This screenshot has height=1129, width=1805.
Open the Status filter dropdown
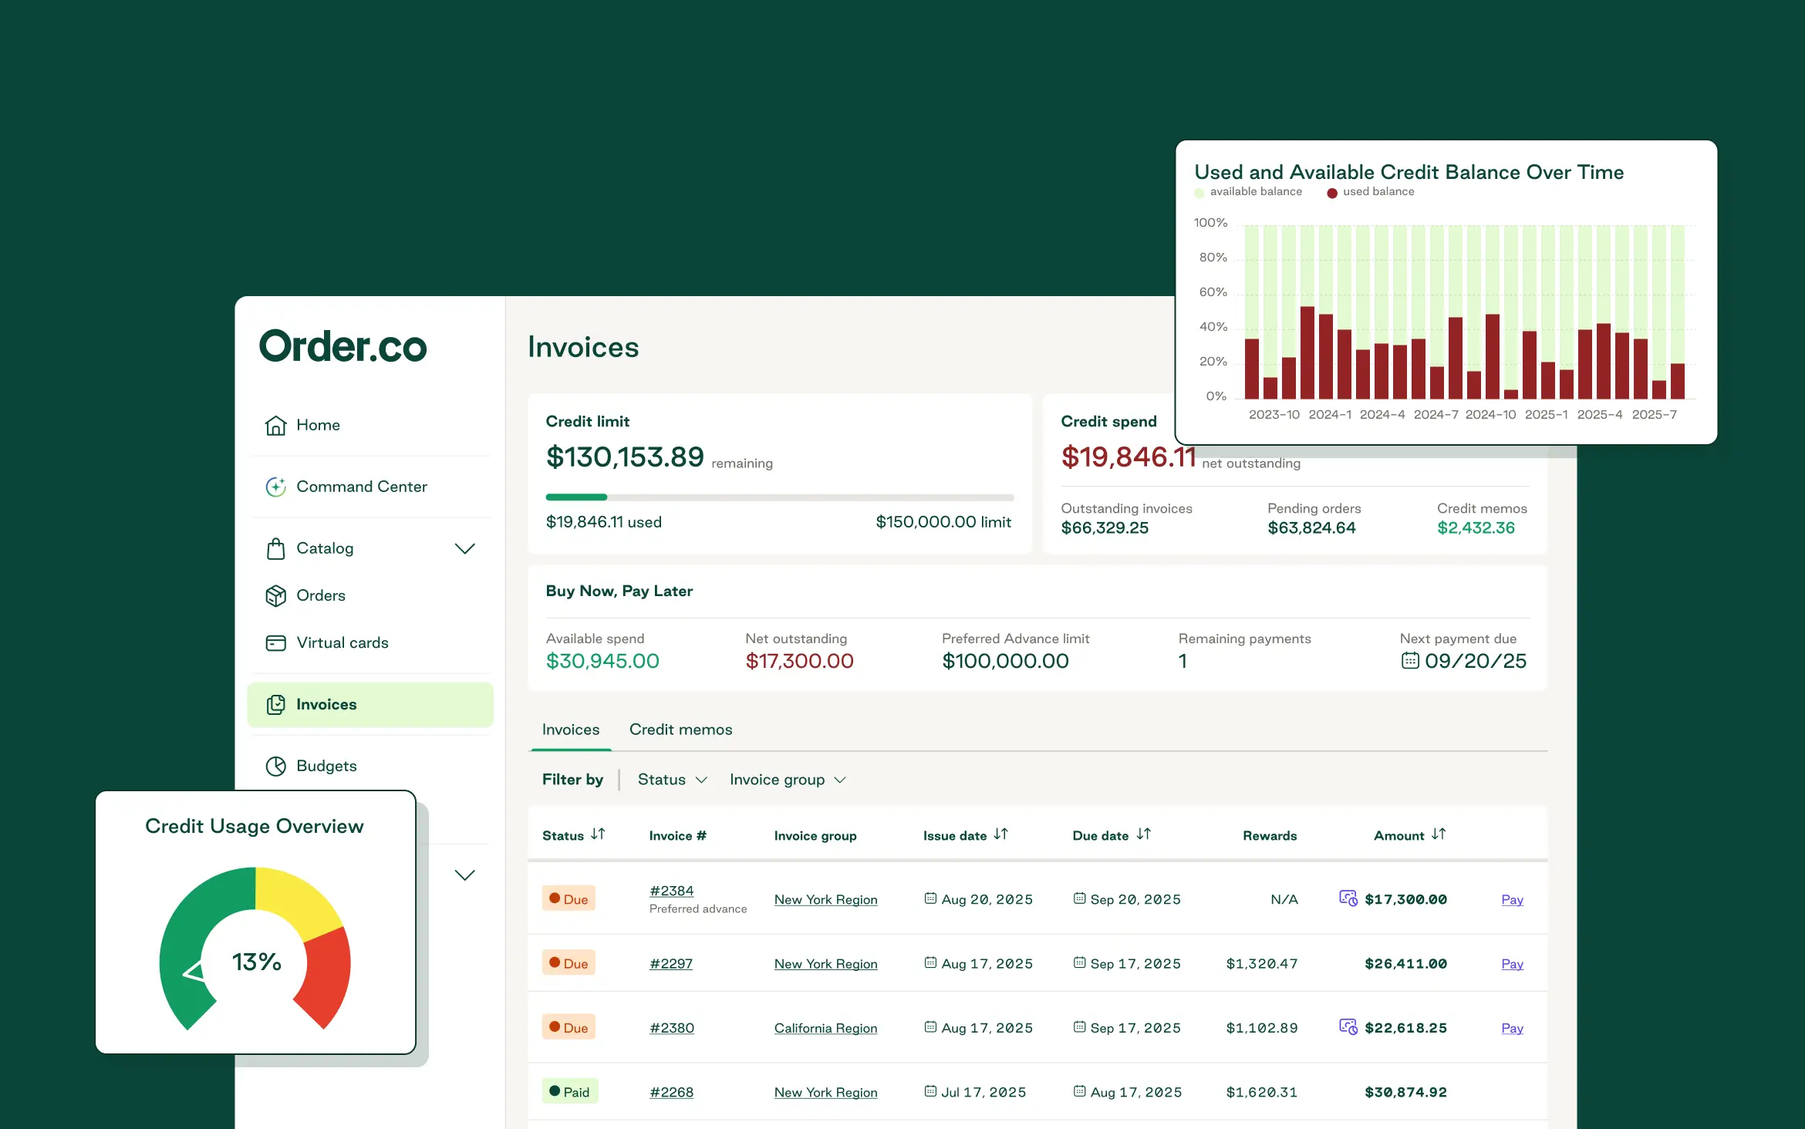[x=672, y=780]
